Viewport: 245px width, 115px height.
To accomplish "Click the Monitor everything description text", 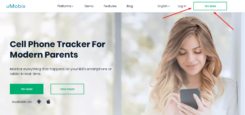I will (61, 71).
